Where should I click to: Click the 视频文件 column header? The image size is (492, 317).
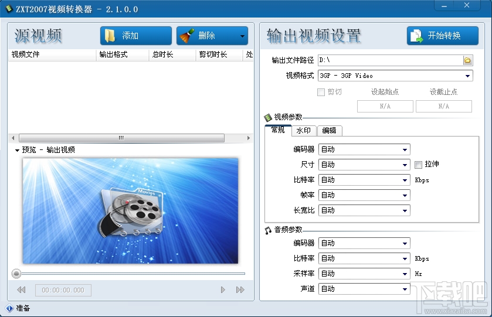(52, 54)
